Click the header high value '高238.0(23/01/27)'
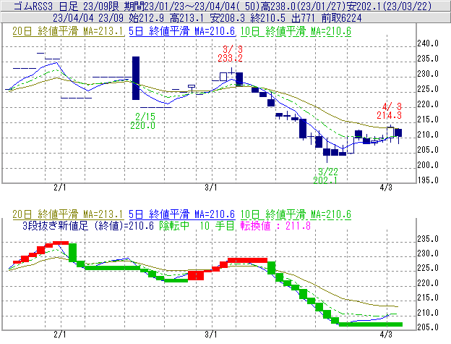Screen dimensions: 451x344 click(x=303, y=6)
